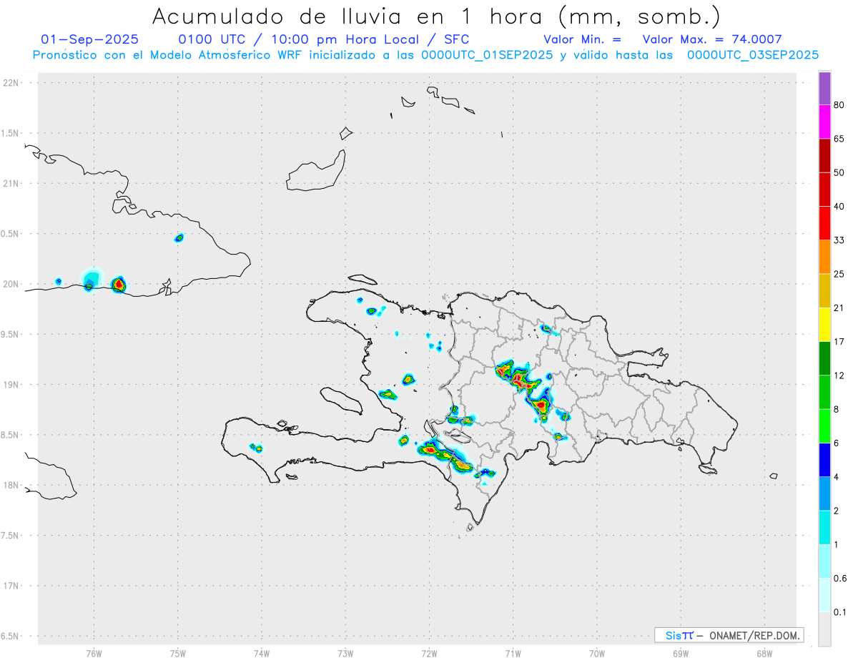Click the '0.6' colorbar value label

(x=841, y=578)
